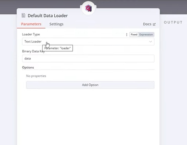This screenshot has height=145, width=187.
Task: Click into the Binary Data Key field
Action: click(x=88, y=59)
